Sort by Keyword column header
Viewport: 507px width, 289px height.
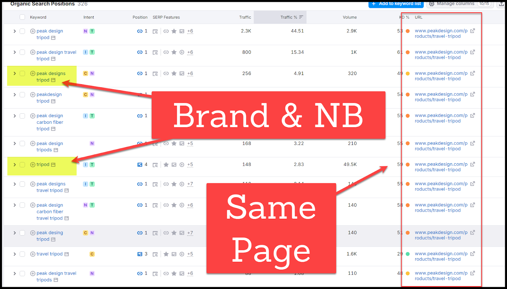[38, 17]
